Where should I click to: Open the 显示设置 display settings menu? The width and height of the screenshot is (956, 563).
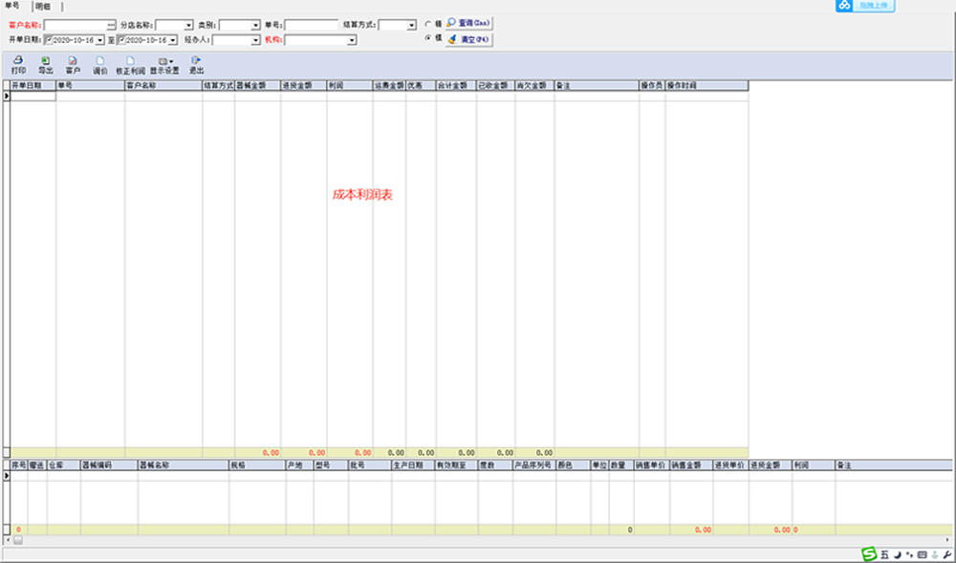(164, 65)
